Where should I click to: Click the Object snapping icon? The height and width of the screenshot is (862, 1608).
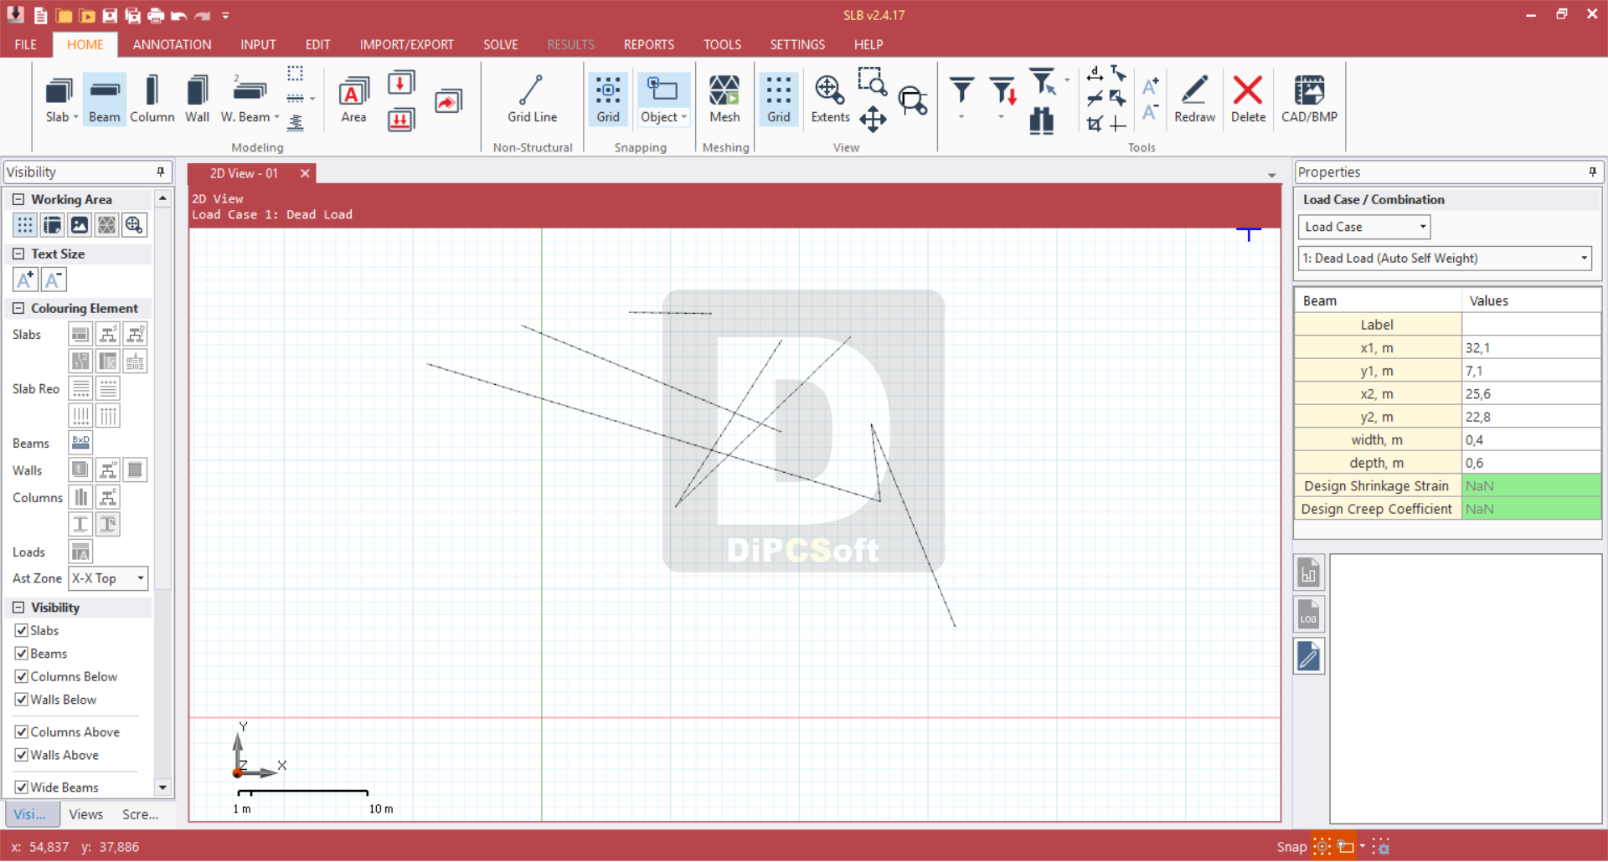click(x=662, y=90)
